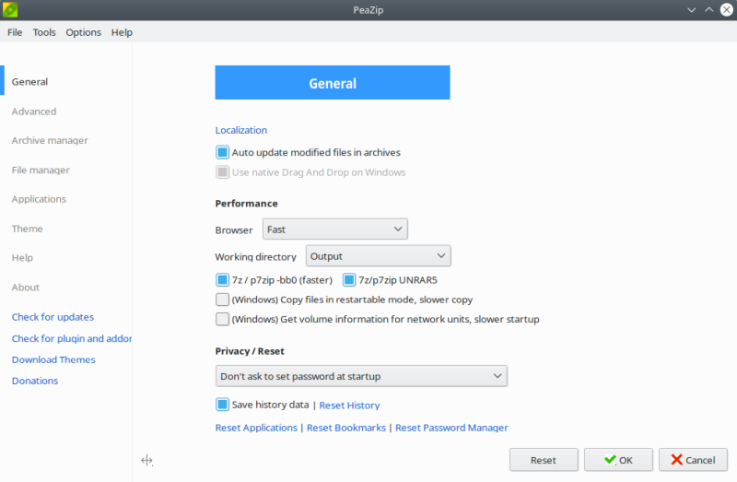Image resolution: width=737 pixels, height=482 pixels.
Task: Open the File menu
Action: click(15, 32)
